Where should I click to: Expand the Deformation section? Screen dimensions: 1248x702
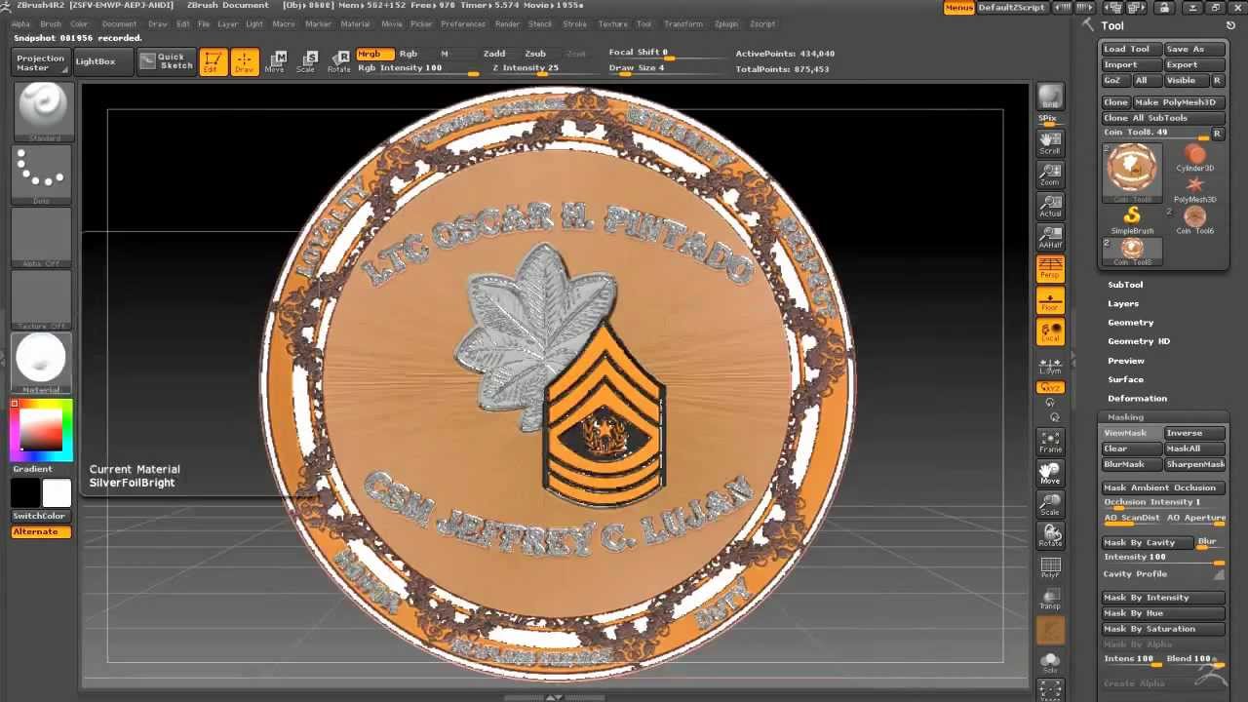1137,398
